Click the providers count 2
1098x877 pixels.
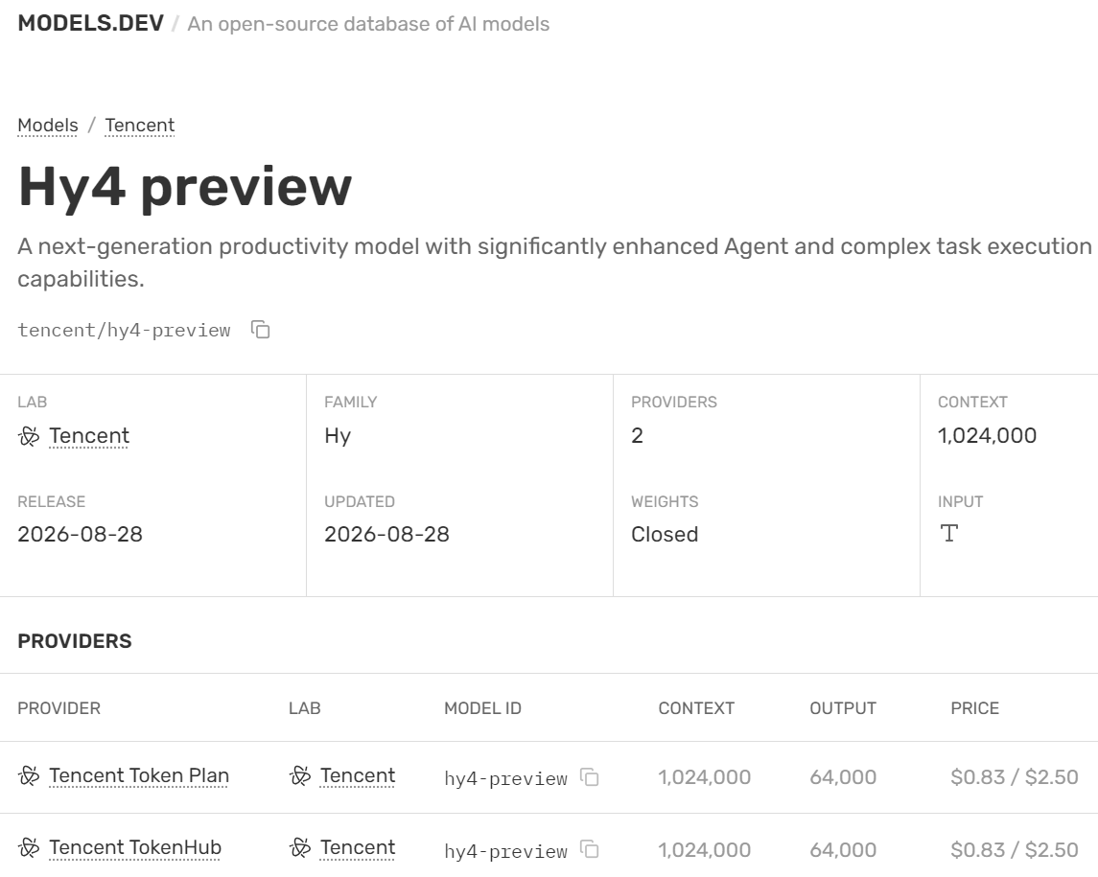click(638, 435)
